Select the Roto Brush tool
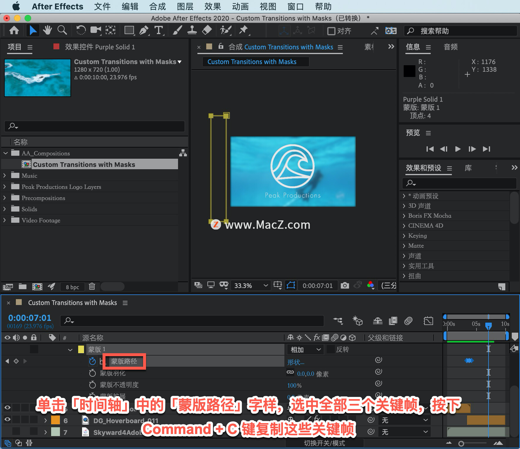The height and width of the screenshot is (449, 520). (x=226, y=30)
